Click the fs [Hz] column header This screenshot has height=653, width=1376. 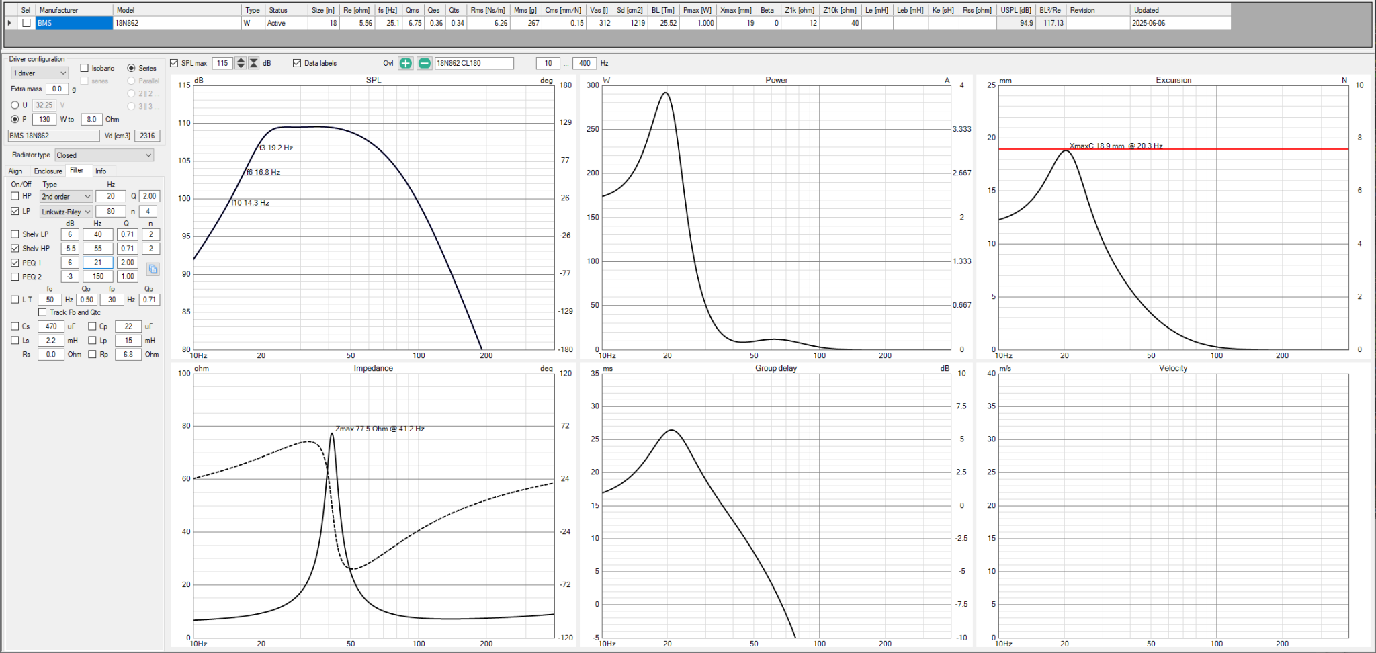(x=388, y=10)
